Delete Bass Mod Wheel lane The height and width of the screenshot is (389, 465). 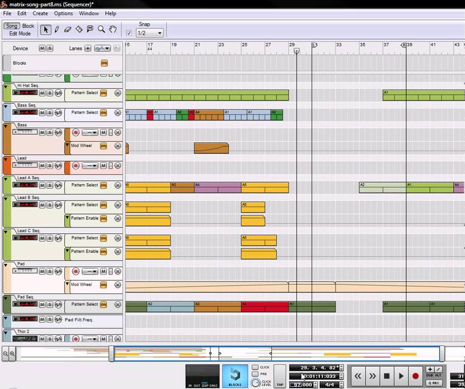pos(118,146)
